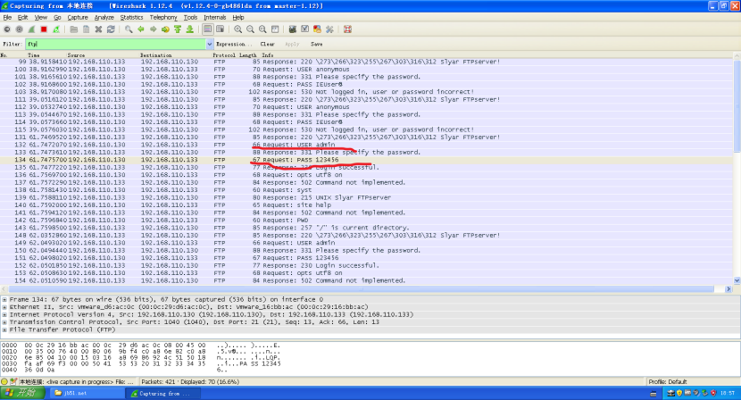
Task: Expand Transmission Control Protocol node
Action: point(4,322)
